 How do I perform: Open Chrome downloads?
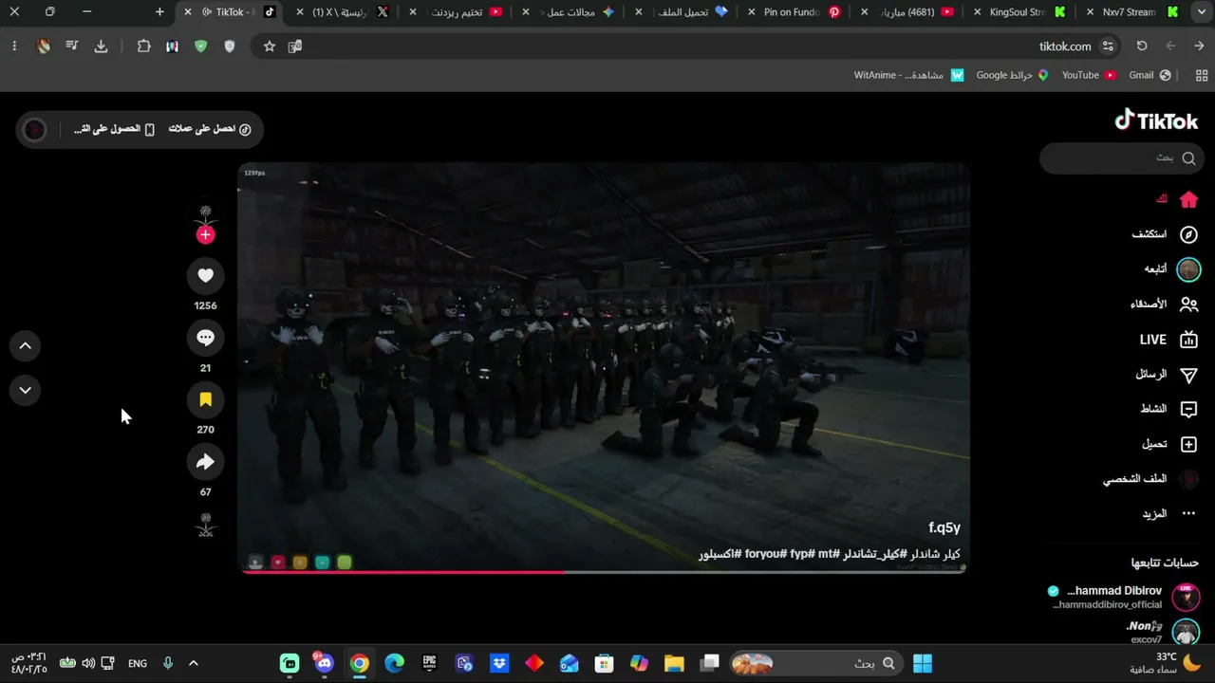(102, 46)
